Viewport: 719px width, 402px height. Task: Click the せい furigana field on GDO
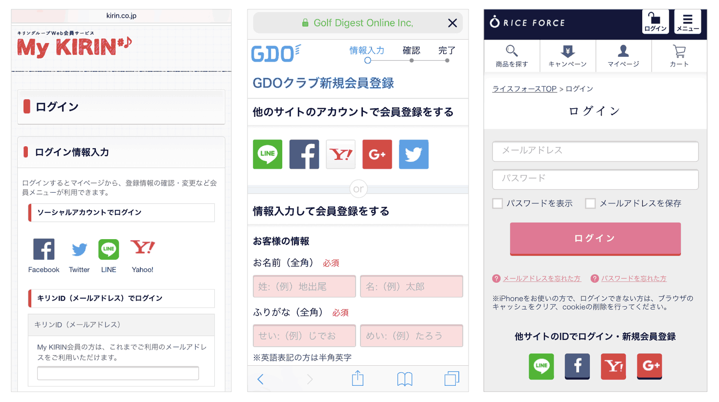click(x=304, y=336)
